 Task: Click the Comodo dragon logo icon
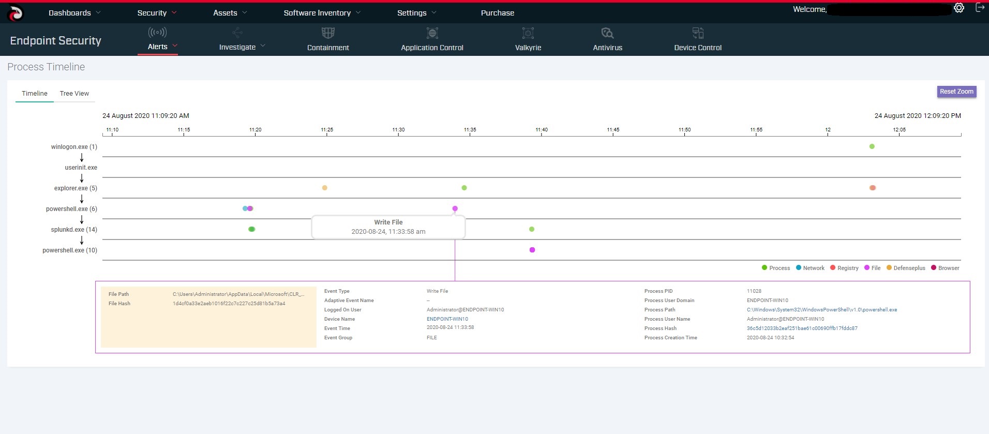[x=16, y=13]
